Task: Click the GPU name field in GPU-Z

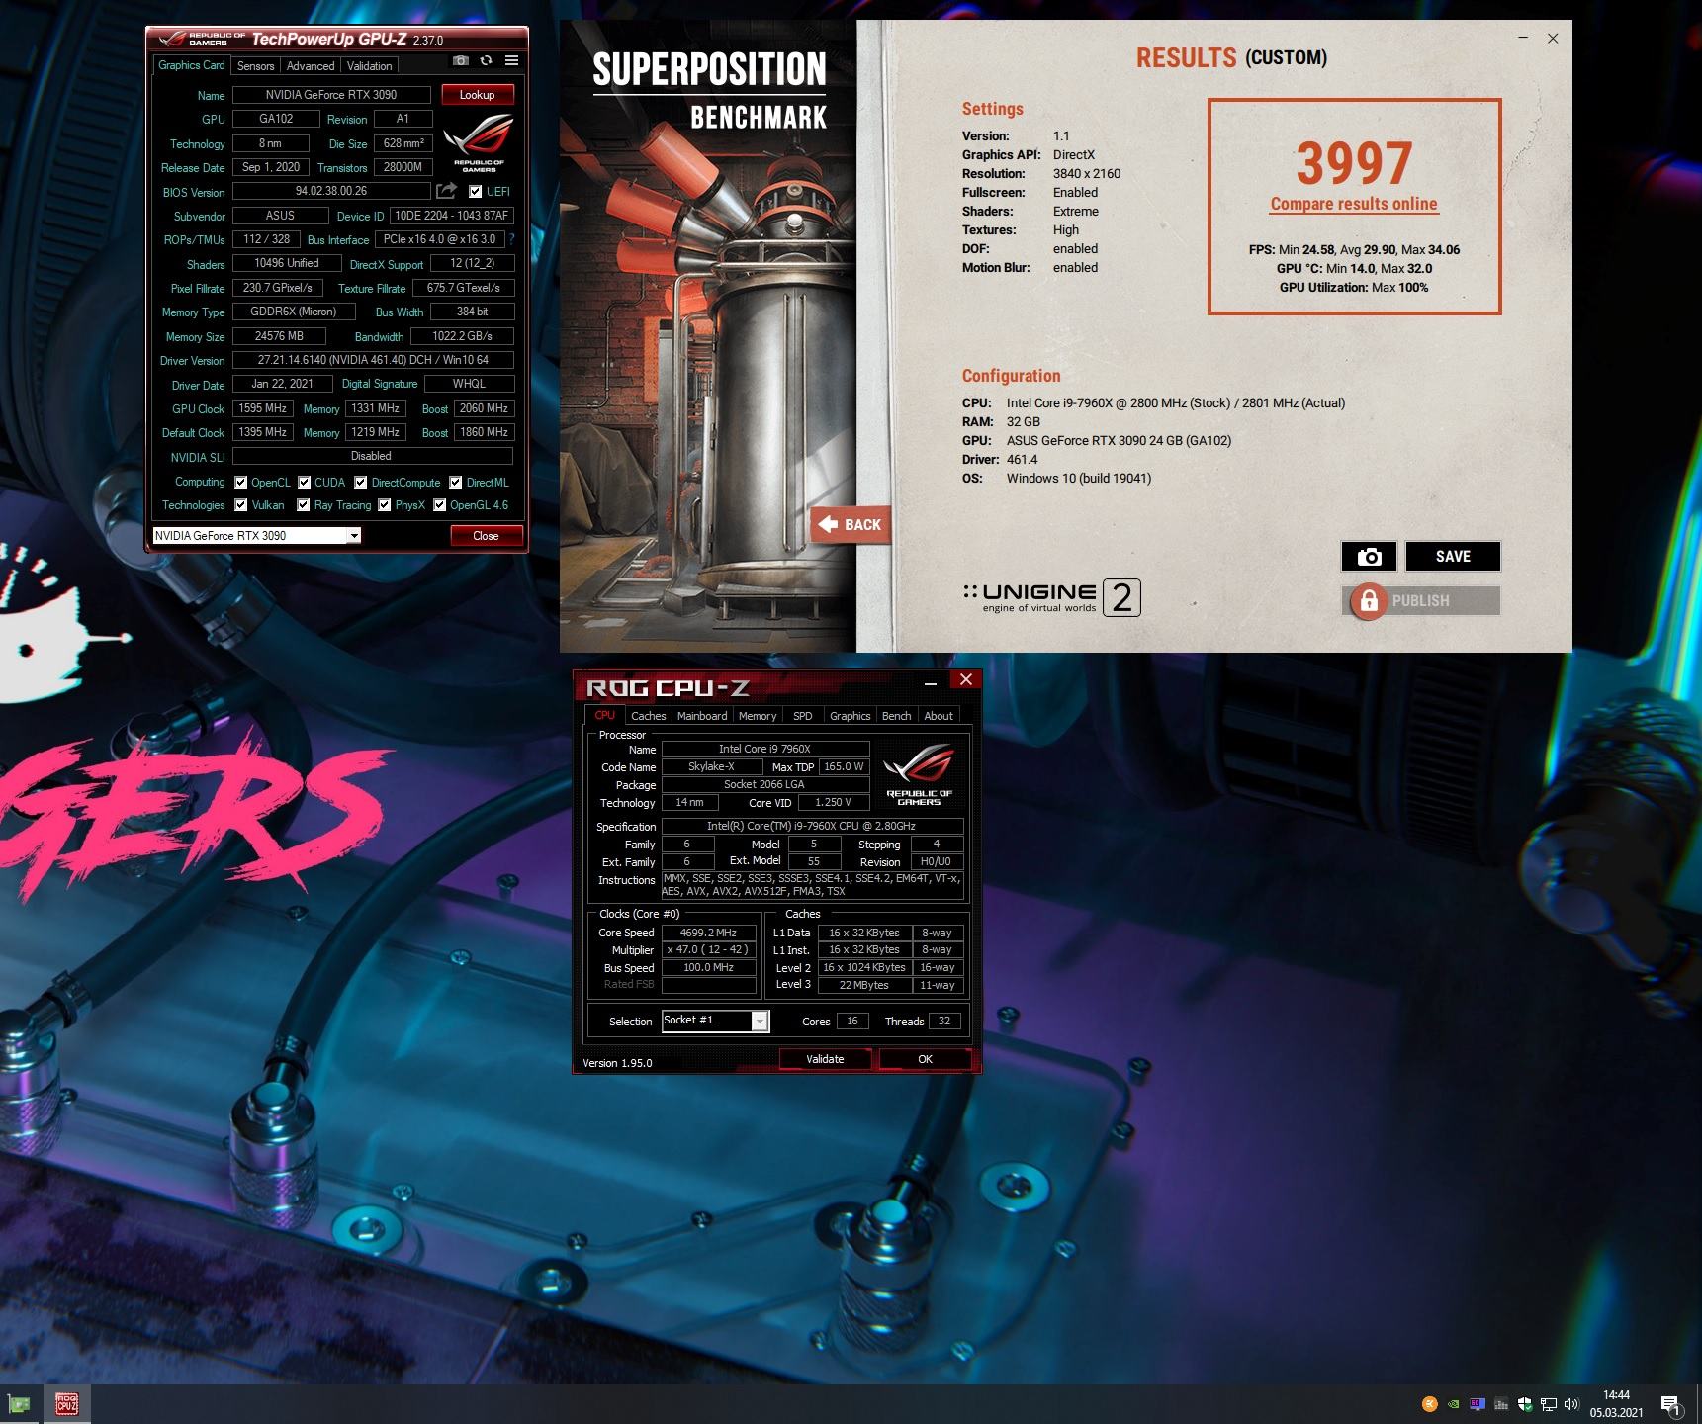Action: (331, 95)
